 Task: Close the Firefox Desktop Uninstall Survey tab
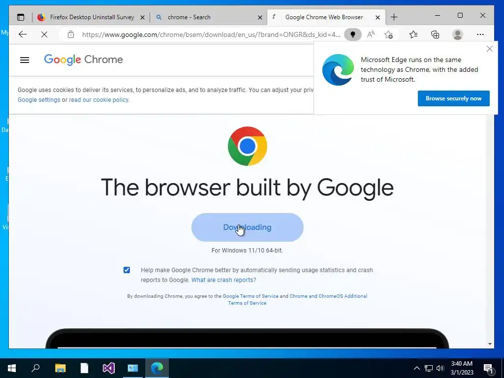click(142, 17)
